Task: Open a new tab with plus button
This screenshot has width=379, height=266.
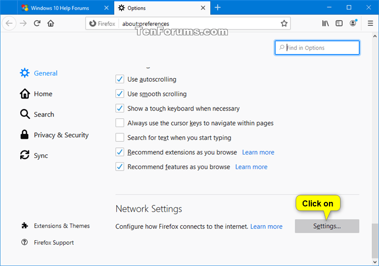Action: click(x=217, y=8)
